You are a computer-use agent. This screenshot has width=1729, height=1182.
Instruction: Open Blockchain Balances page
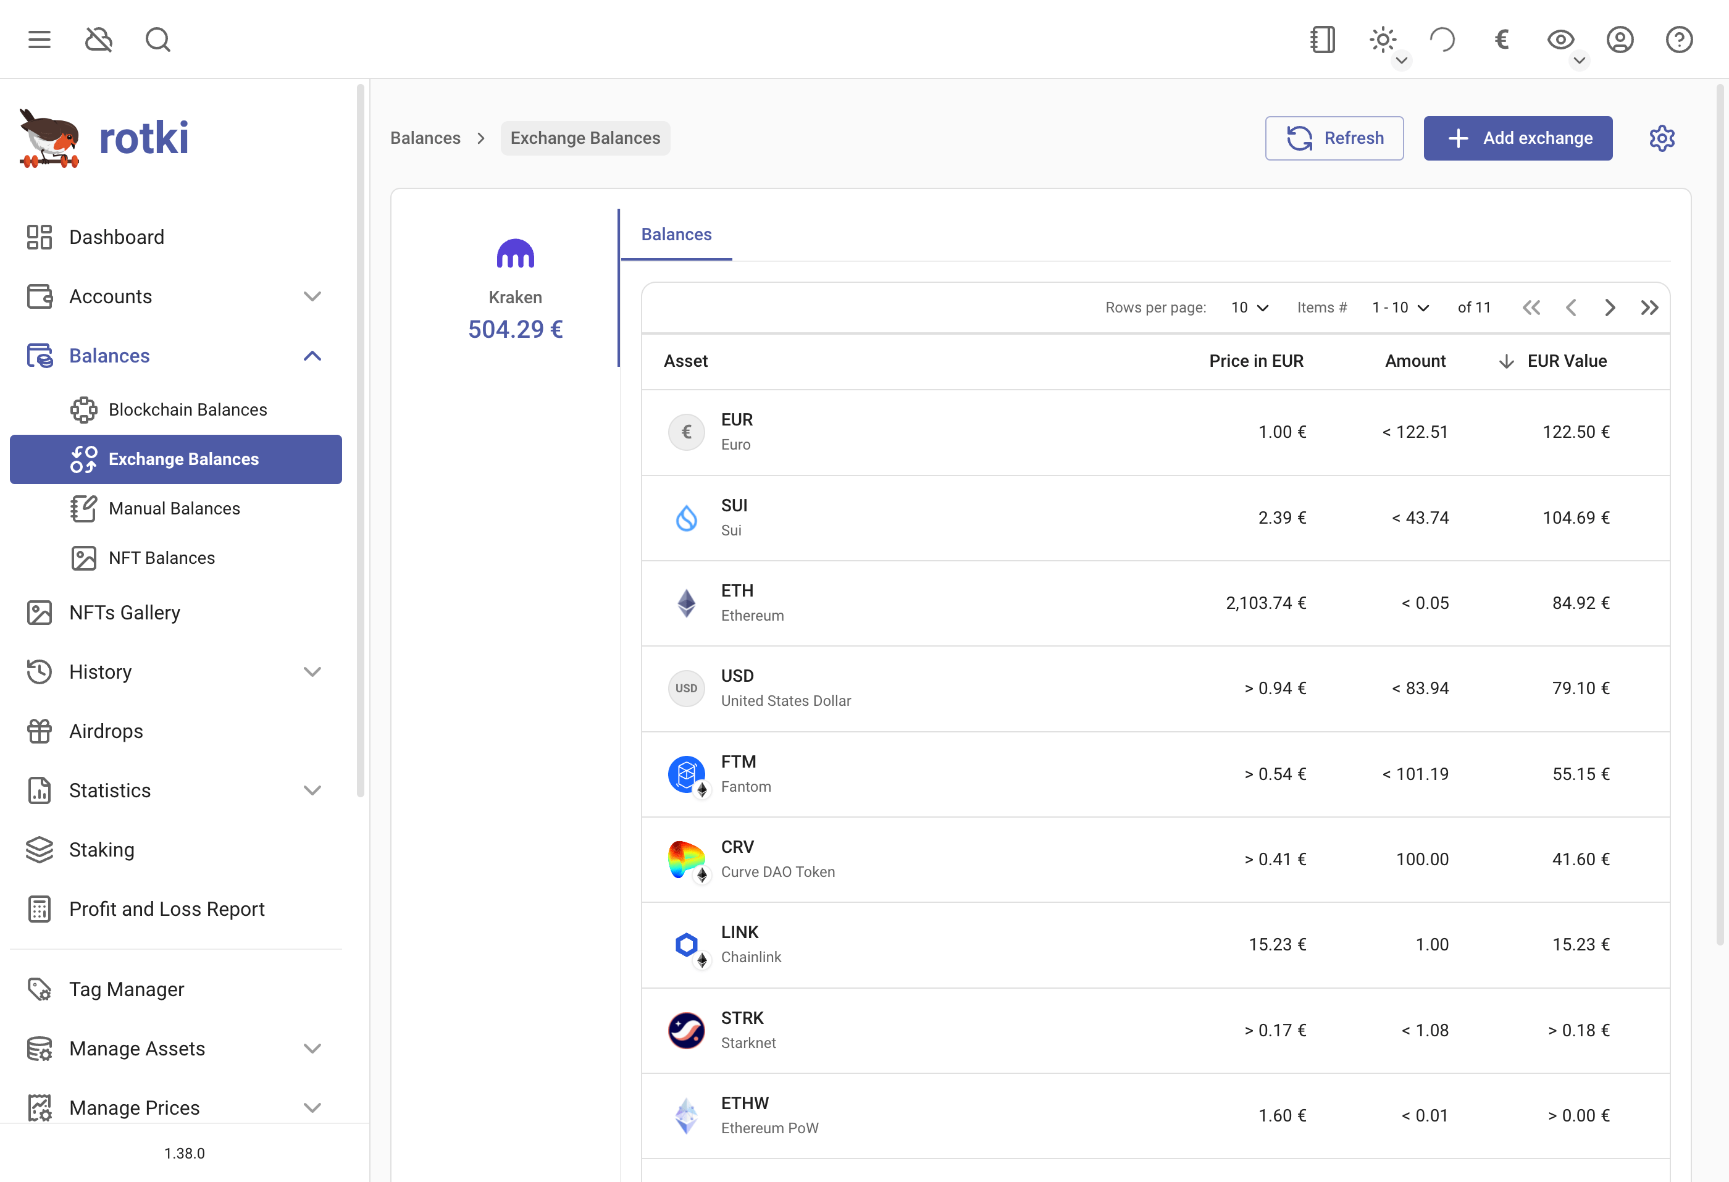[175, 410]
